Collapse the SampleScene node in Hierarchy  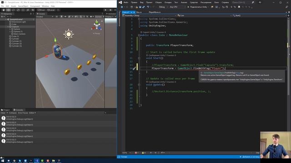click(6, 19)
